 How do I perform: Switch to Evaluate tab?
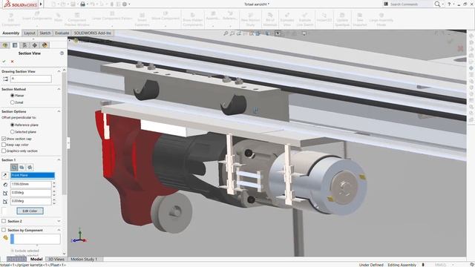tap(62, 33)
